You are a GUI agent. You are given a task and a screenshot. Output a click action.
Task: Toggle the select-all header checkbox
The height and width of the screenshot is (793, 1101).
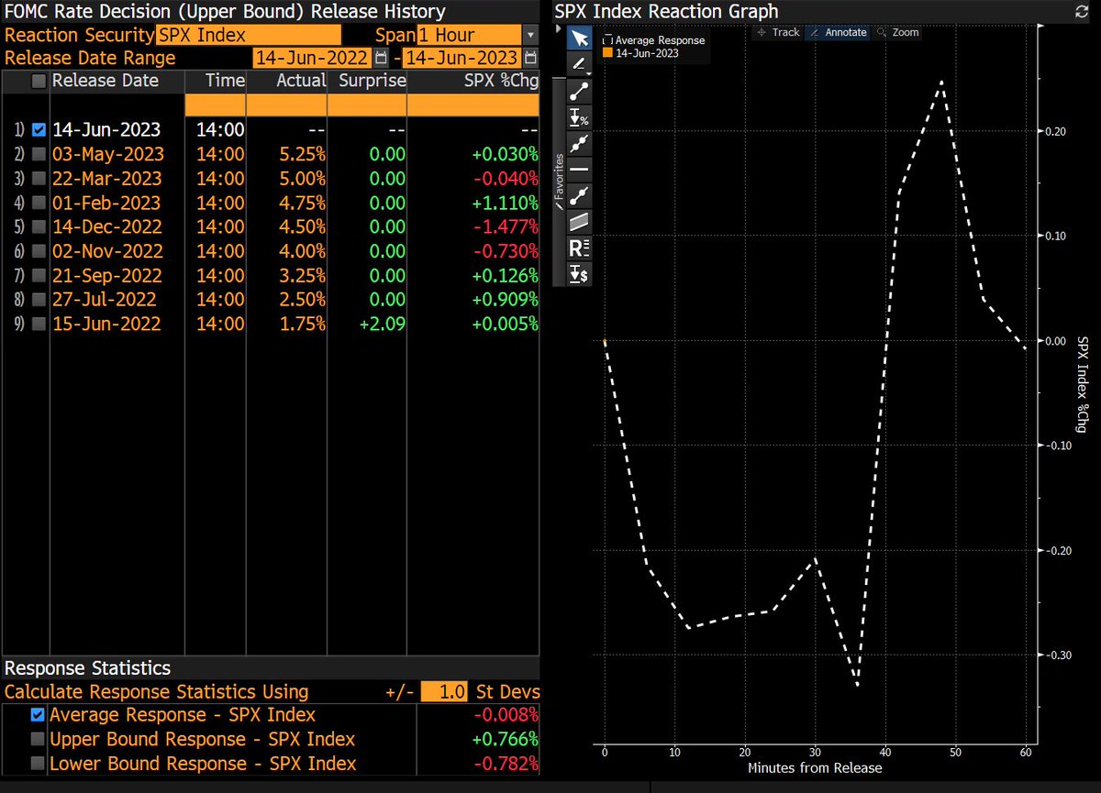coord(39,81)
